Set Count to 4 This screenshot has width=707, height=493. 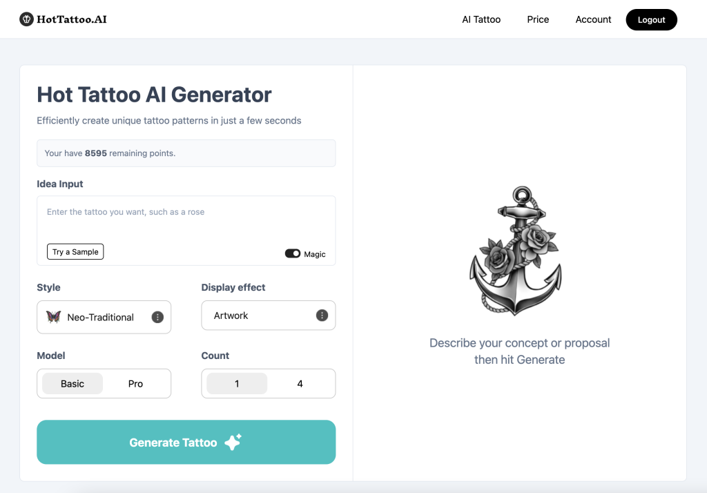[x=300, y=384]
